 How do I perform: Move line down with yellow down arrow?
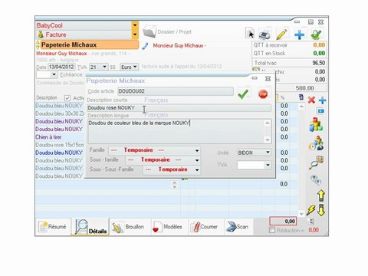coord(321,210)
